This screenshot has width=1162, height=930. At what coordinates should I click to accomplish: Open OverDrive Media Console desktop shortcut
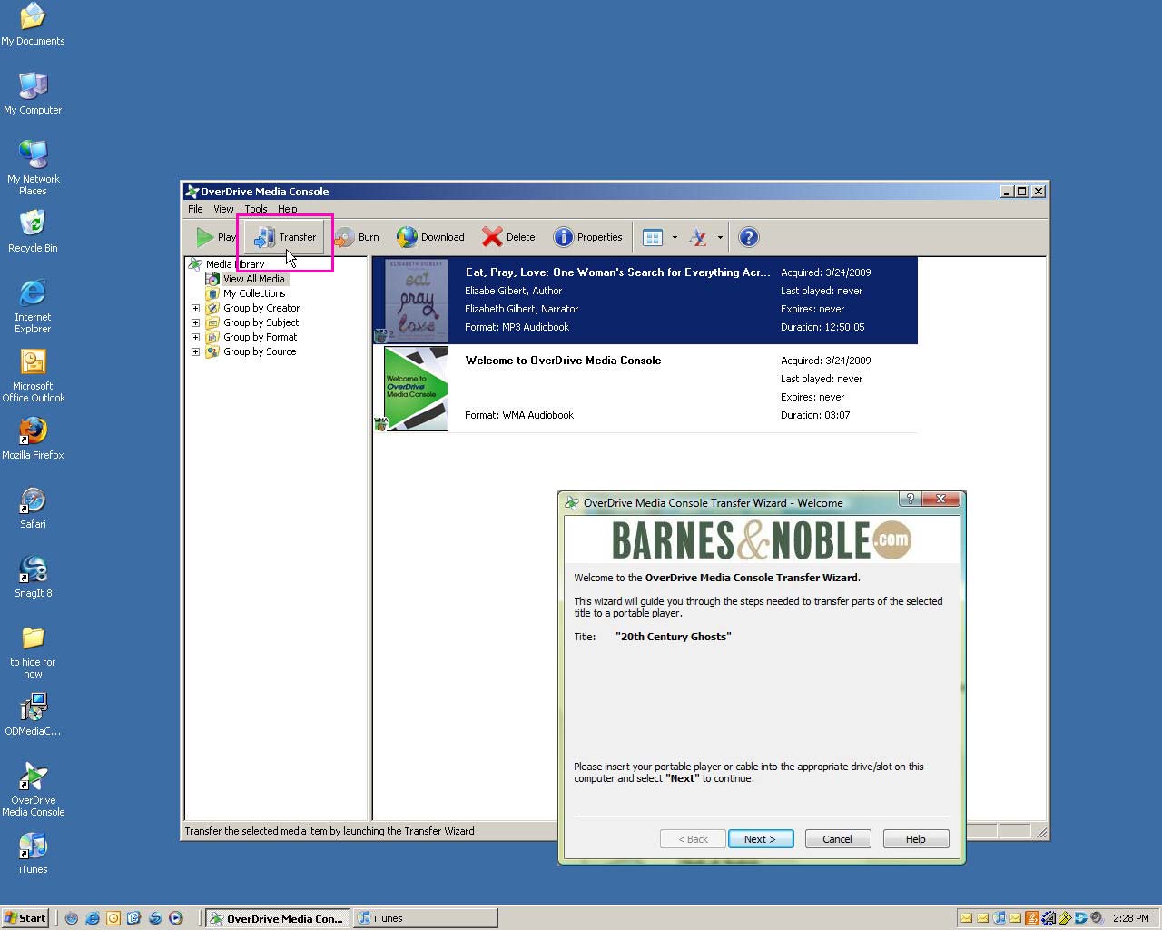coord(33,789)
